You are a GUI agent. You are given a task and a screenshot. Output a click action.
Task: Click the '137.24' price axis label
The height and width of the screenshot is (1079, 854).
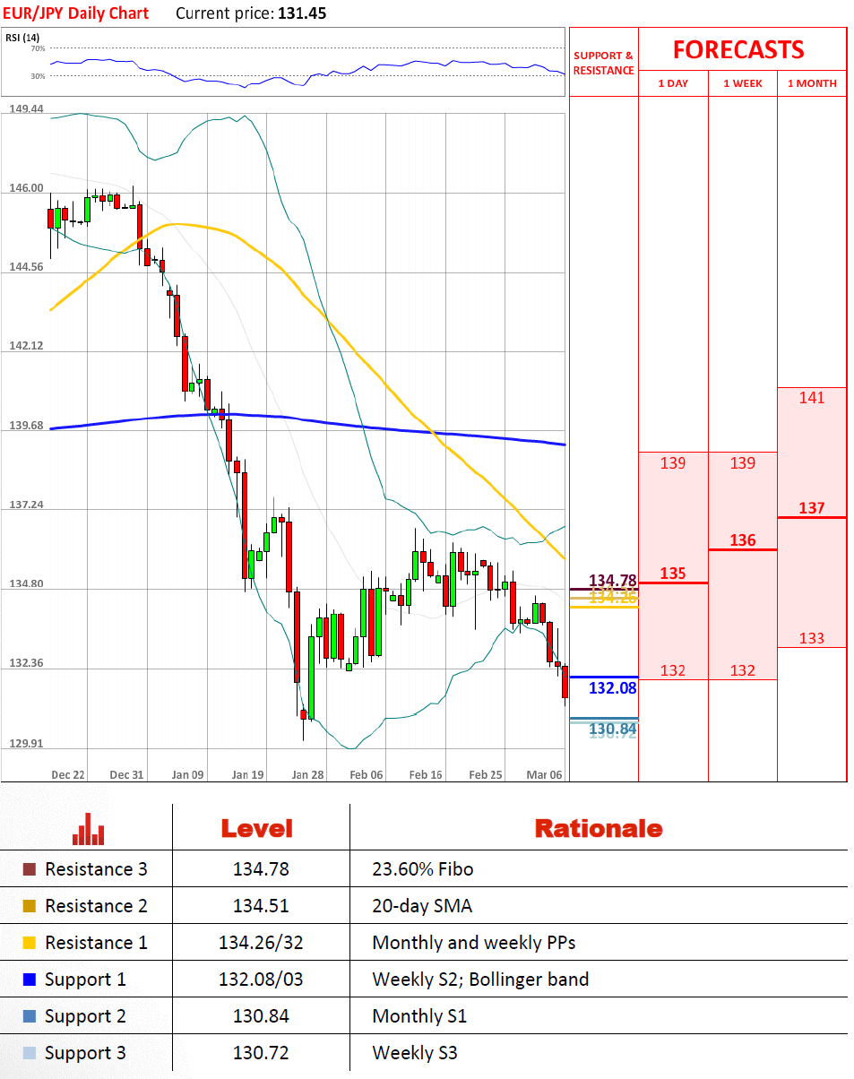click(27, 505)
